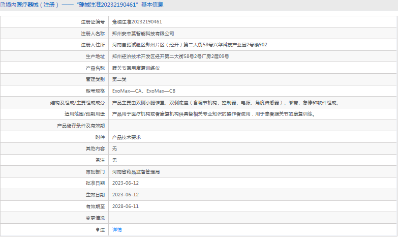Select the 无 value in 其他内容 row

pos(114,148)
